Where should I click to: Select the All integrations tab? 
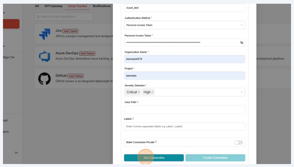(37, 6)
